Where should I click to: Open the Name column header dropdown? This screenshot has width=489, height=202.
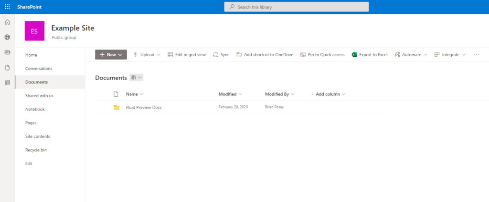tap(135, 94)
